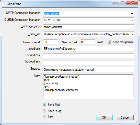Viewport: 140px width, 125px height.
Task: Click the Send on first rows field
Action: [x=88, y=42]
